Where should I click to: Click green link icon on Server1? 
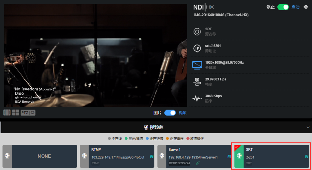coord(197,163)
